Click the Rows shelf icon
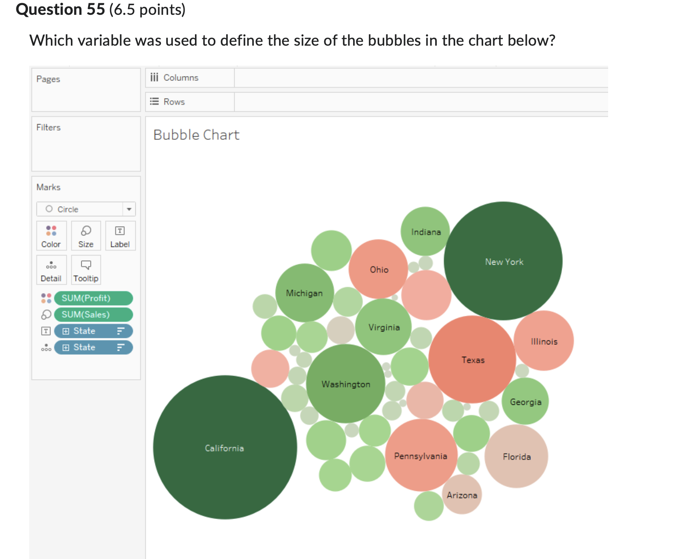The width and height of the screenshot is (699, 559). [155, 102]
